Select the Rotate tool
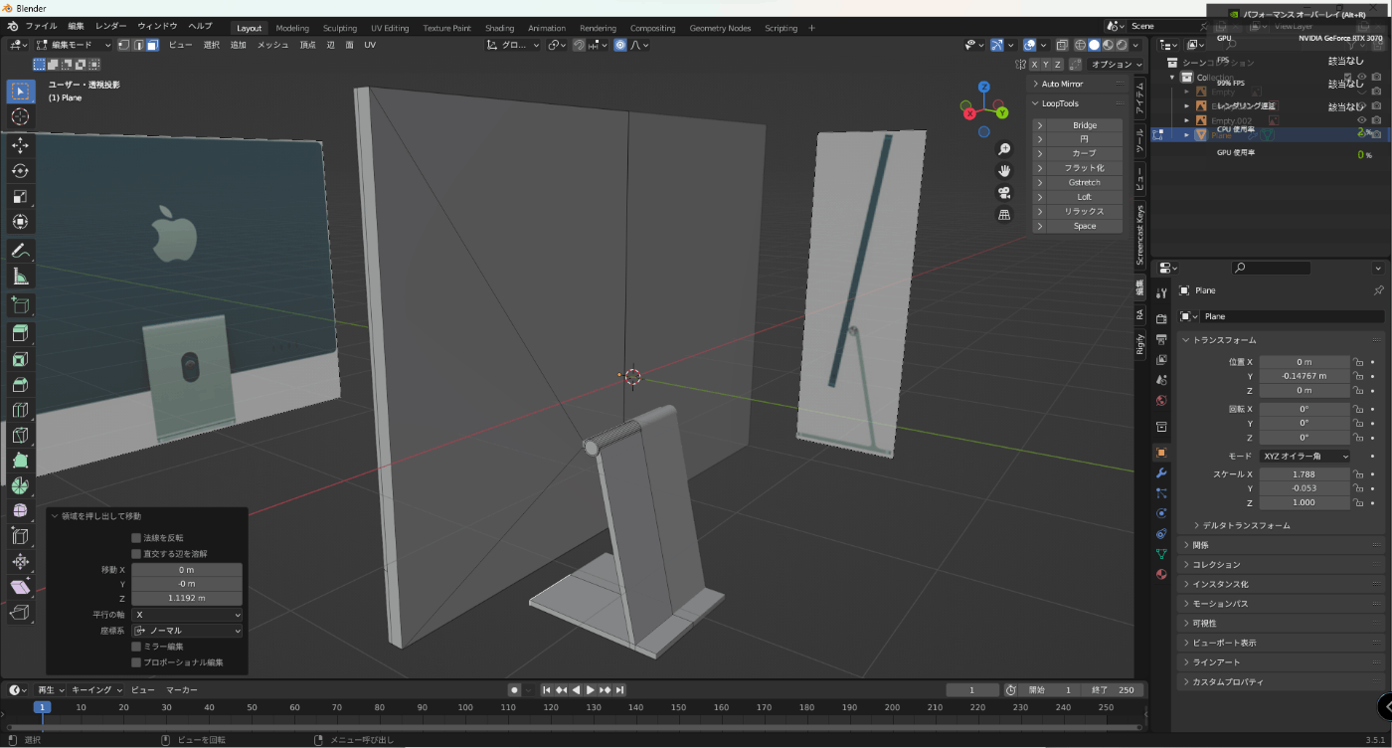This screenshot has height=748, width=1392. pyautogui.click(x=20, y=171)
